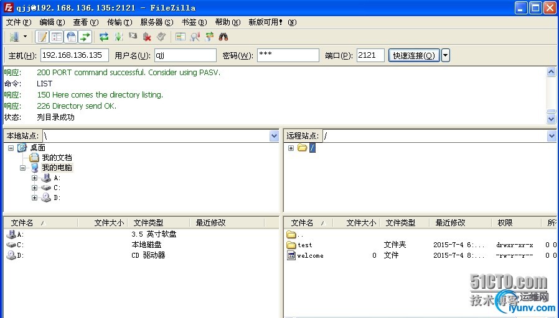Screen dimensions: 559x318
Task: Click log line 150 Here comes directory listing
Action: point(100,95)
